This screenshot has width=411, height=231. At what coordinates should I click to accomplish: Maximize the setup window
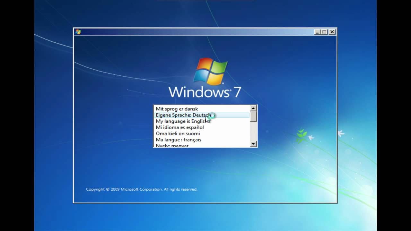tap(324, 32)
